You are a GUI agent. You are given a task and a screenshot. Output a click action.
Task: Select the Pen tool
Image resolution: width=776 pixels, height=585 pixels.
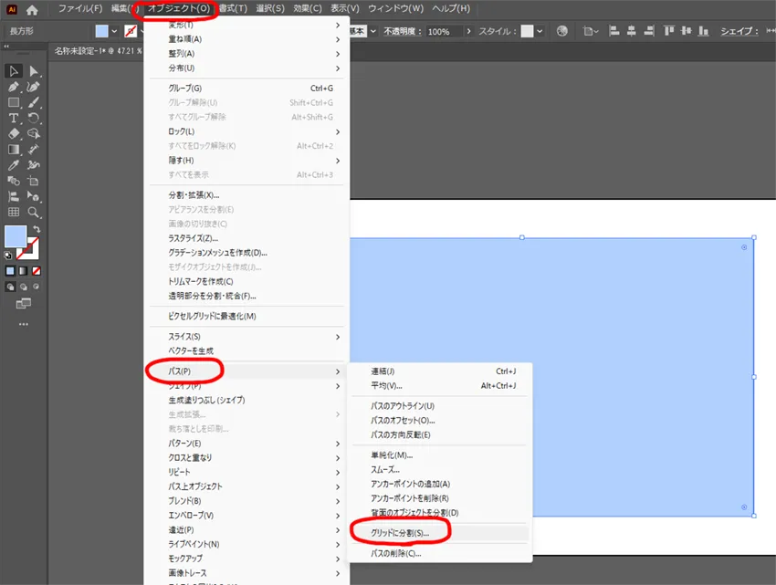click(13, 88)
